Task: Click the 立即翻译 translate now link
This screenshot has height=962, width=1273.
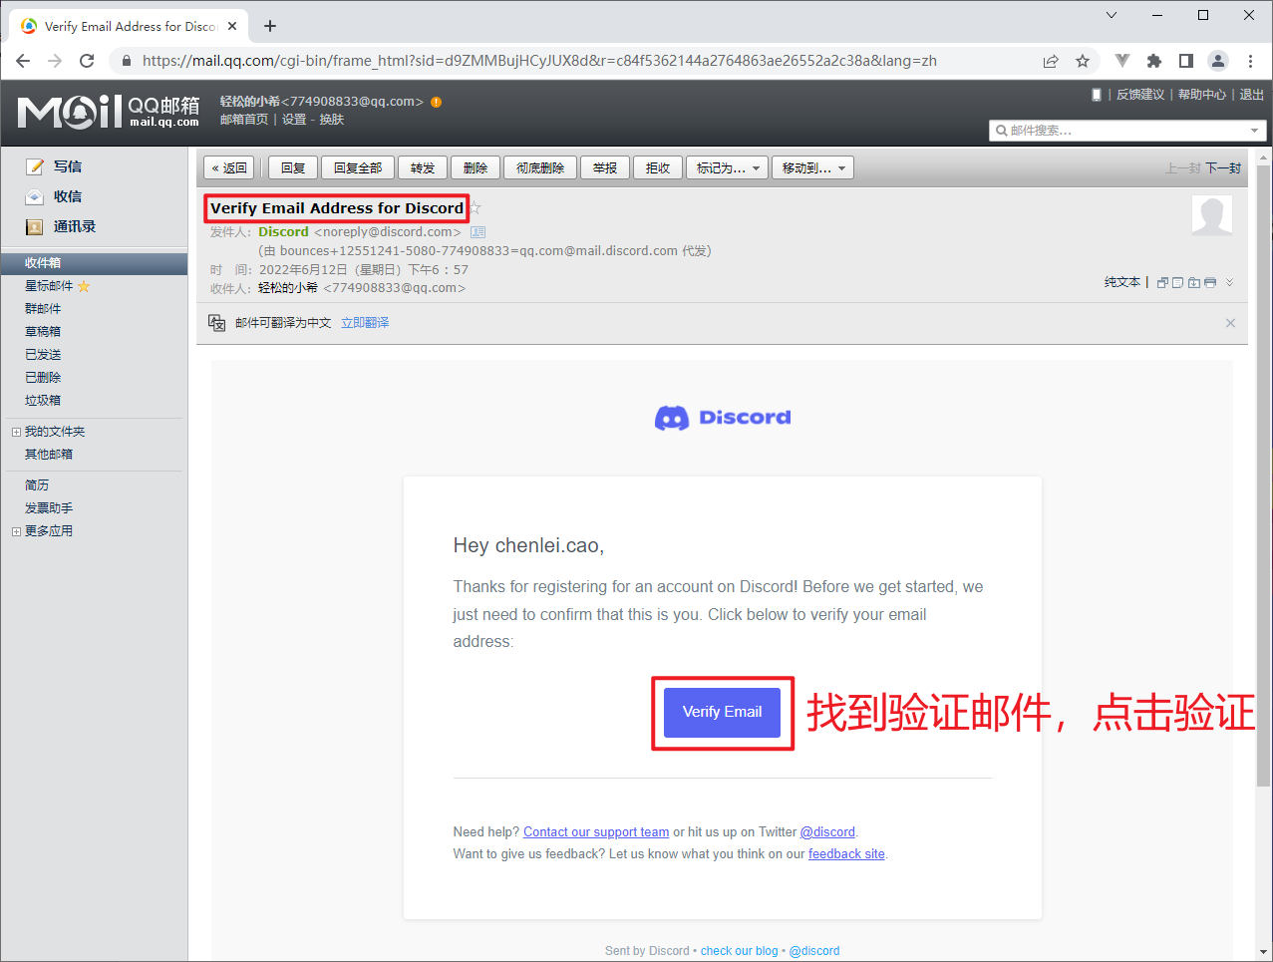Action: tap(365, 323)
